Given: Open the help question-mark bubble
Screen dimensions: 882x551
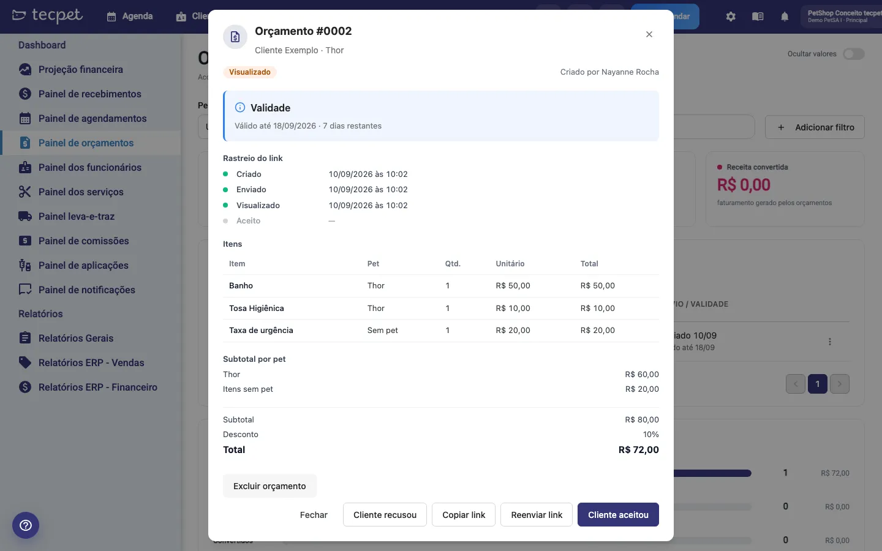Looking at the screenshot, I should (26, 525).
